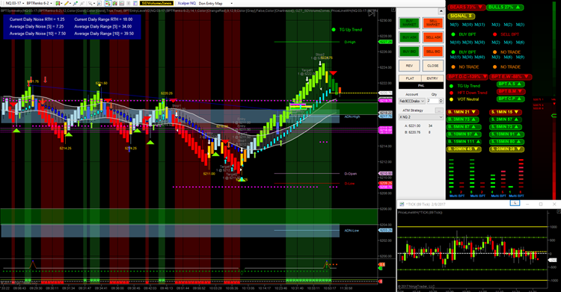The image size is (561, 292).
Task: Click the candlestick bar style icon
Action: [x=58, y=3]
